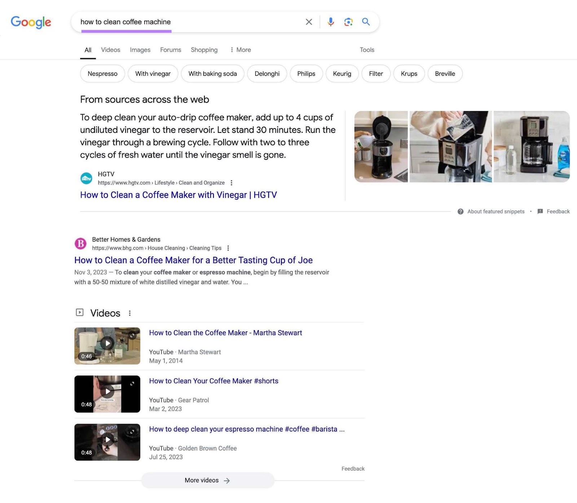This screenshot has height=503, width=577.
Task: Expand more videos with the More videos button
Action: (x=207, y=480)
